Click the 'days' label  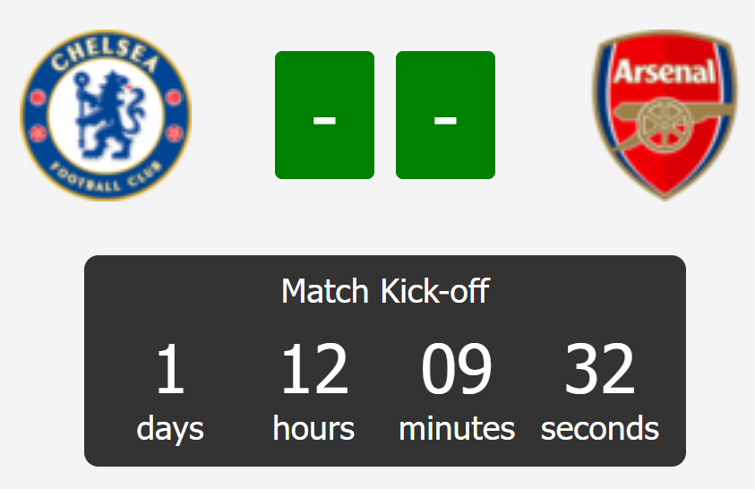170,428
